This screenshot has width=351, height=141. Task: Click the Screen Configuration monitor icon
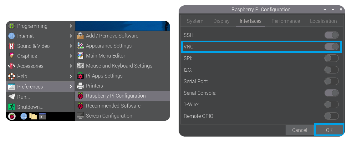coord(80,116)
